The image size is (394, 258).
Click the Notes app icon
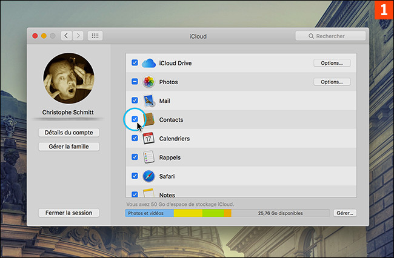[x=149, y=194]
